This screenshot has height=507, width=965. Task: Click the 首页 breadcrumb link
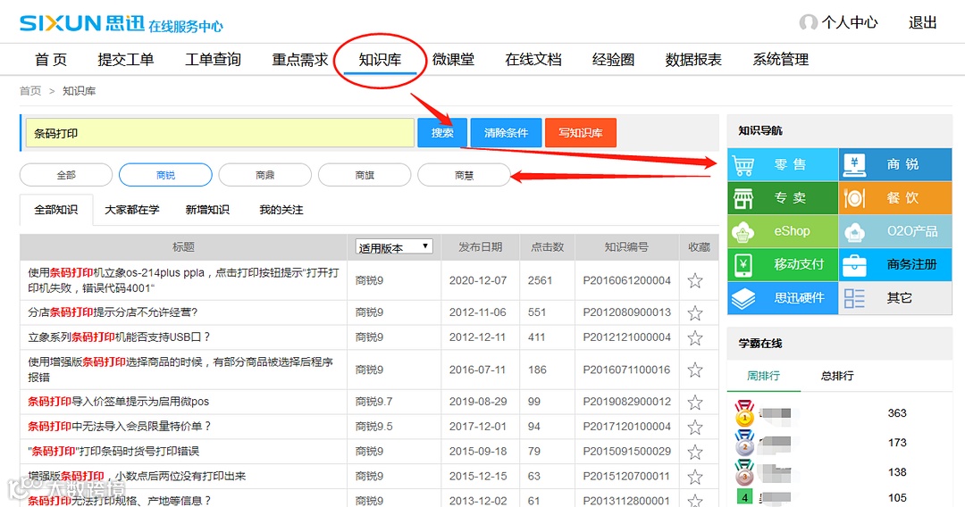coord(30,91)
